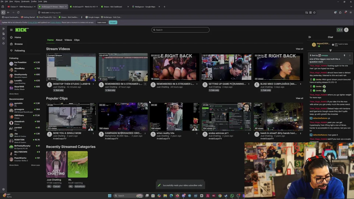
Task: Select the channel About tab
Action: (59, 40)
